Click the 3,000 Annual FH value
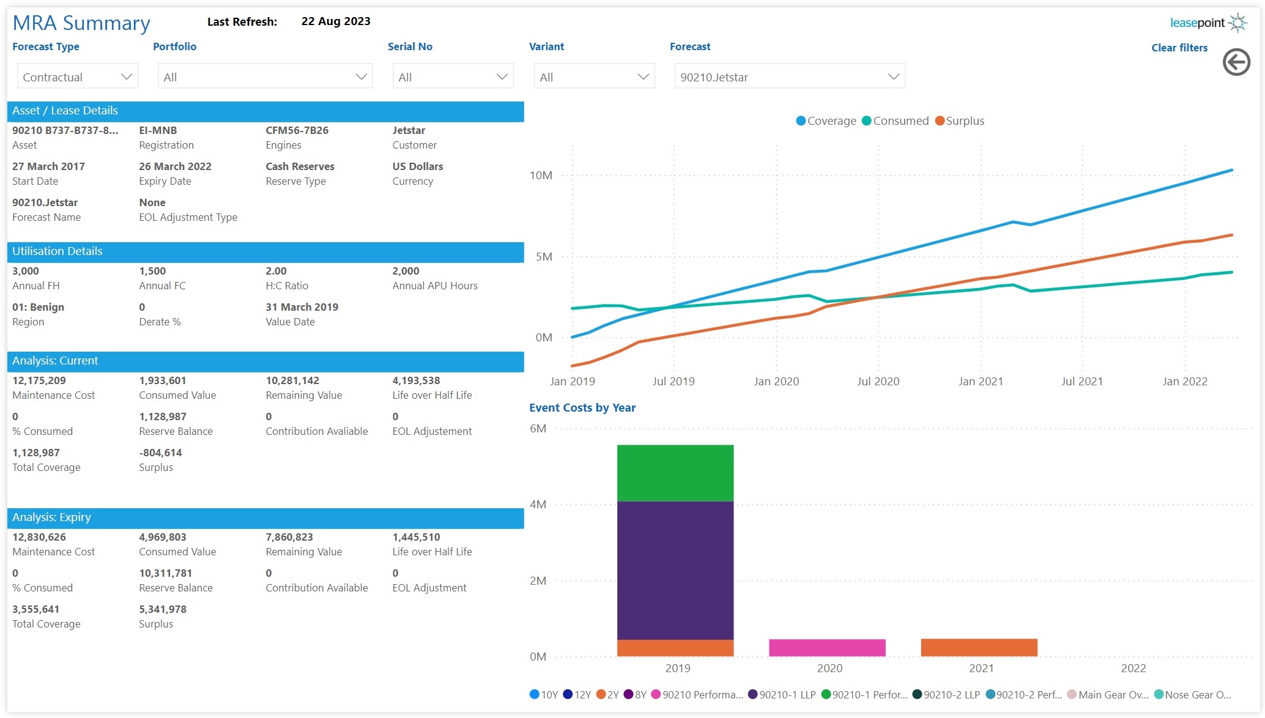The height and width of the screenshot is (718, 1265). coord(26,271)
